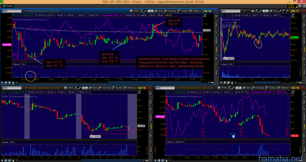
Task: Click left scroll arrow under PBYI 1m chart
Action: coord(17,83)
